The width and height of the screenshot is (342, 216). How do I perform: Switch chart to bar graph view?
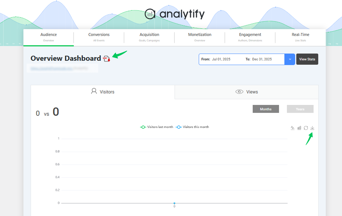(299, 128)
